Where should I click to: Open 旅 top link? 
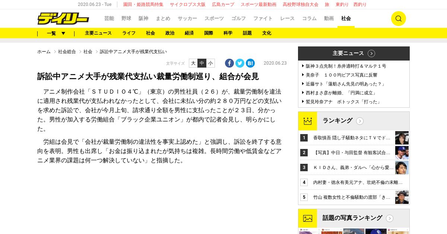pyautogui.click(x=327, y=4)
